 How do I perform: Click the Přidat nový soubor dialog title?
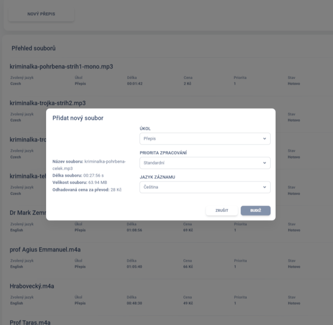click(x=78, y=118)
